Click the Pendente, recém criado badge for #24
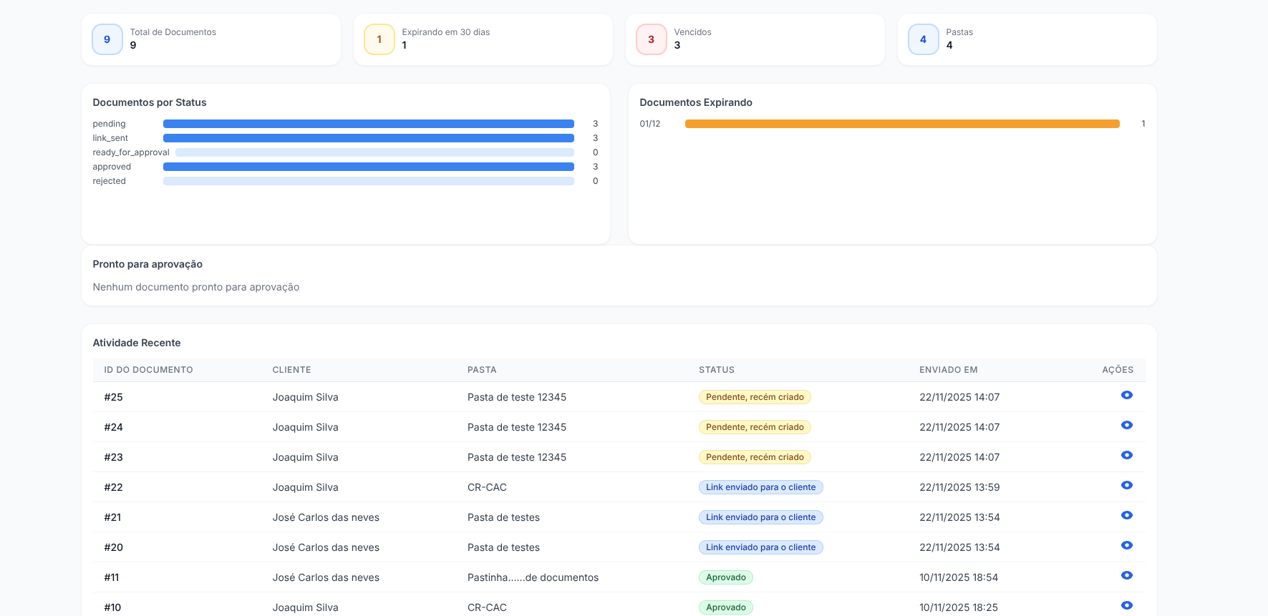This screenshot has height=616, width=1268. (x=755, y=427)
